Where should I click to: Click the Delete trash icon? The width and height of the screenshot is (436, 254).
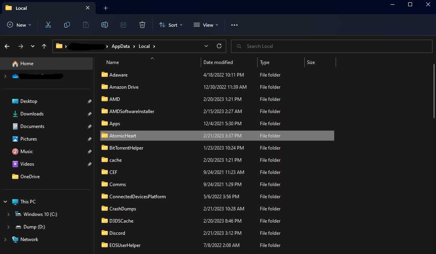142,25
